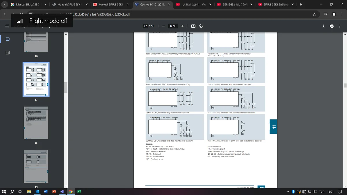Image resolution: width=347 pixels, height=195 pixels.
Task: Open File Explorer from the taskbar
Action: [29, 192]
